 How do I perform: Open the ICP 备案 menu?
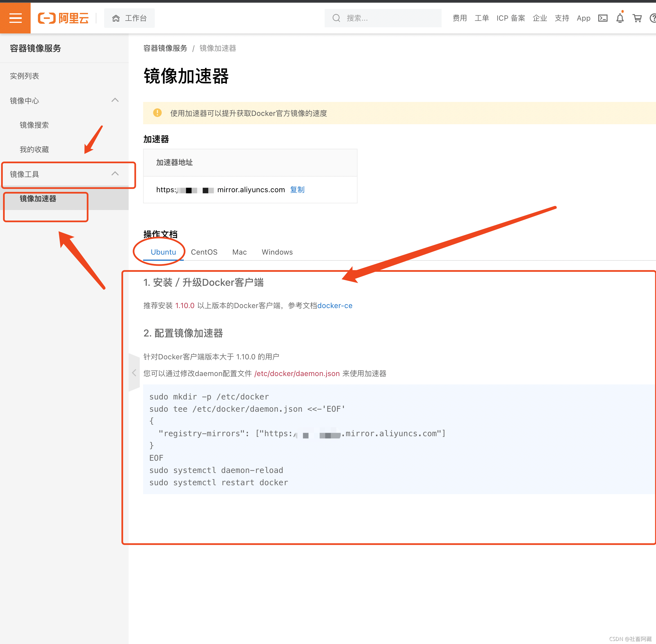(x=511, y=18)
